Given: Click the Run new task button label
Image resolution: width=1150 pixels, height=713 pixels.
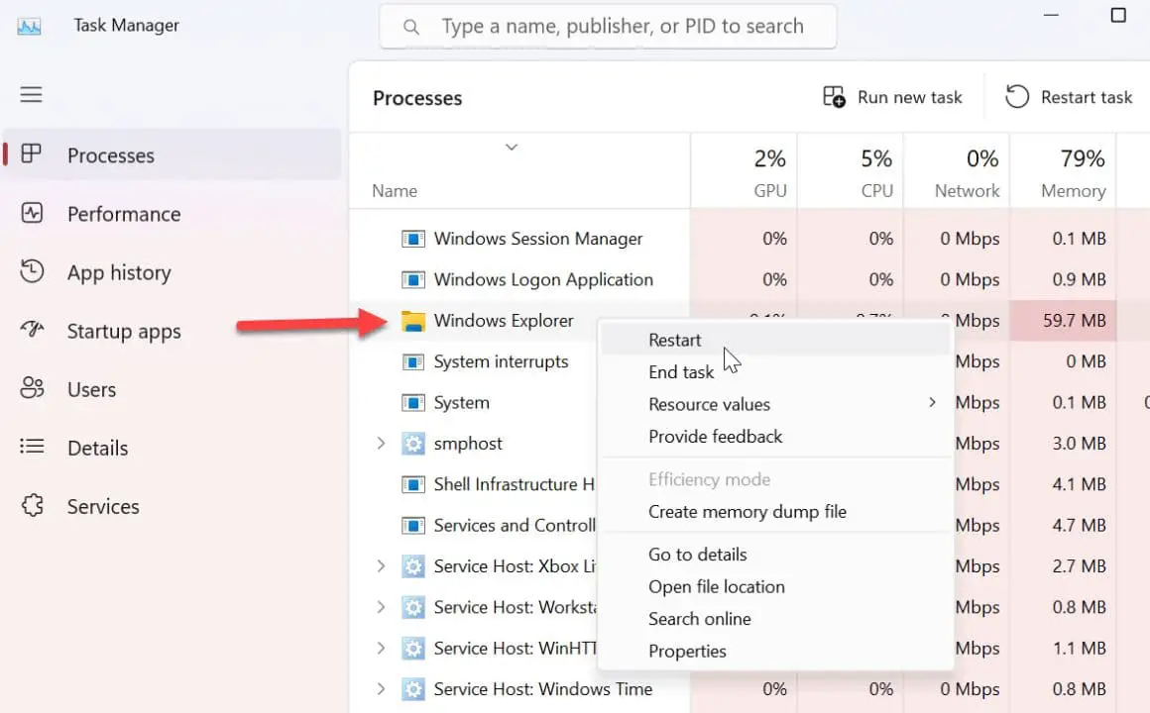Looking at the screenshot, I should pos(909,97).
